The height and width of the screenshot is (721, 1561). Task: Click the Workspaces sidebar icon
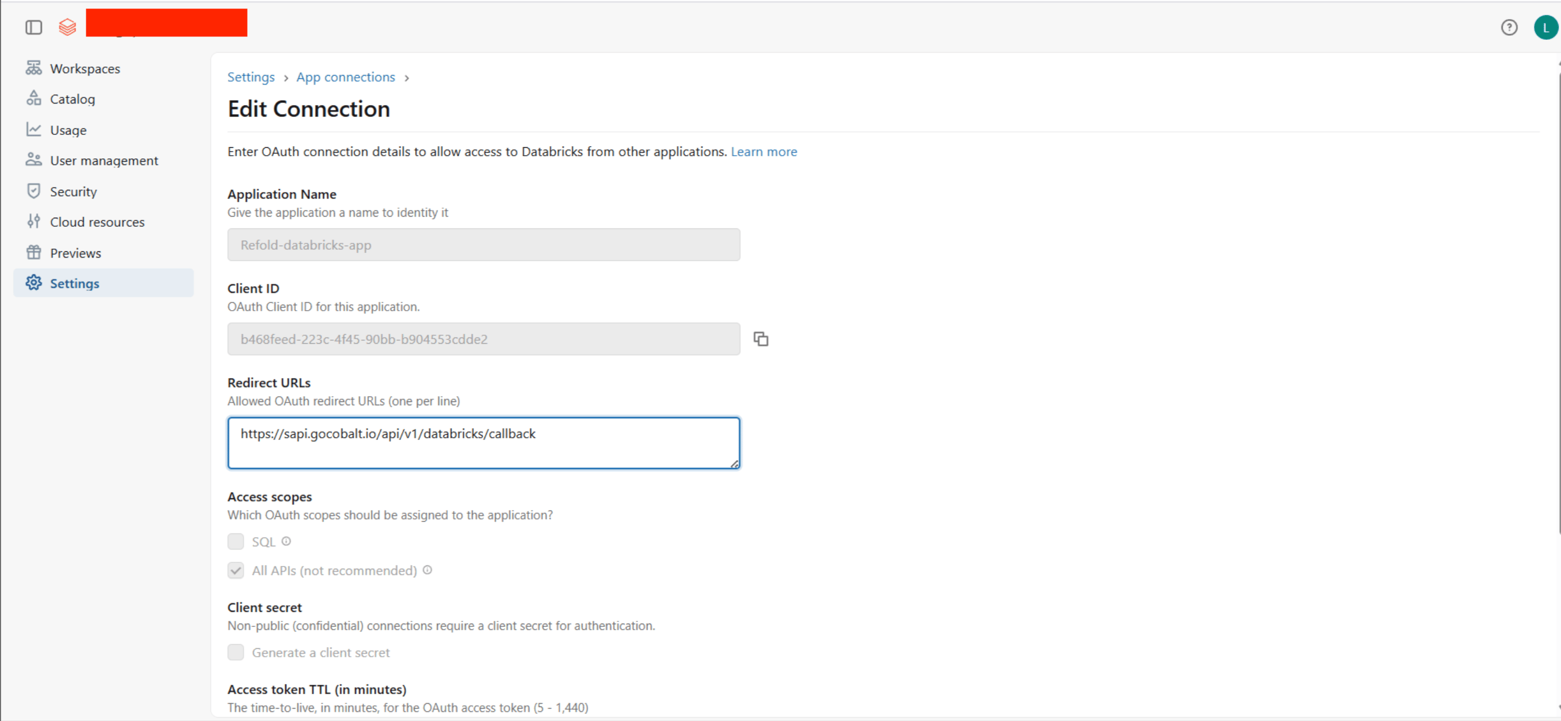33,68
